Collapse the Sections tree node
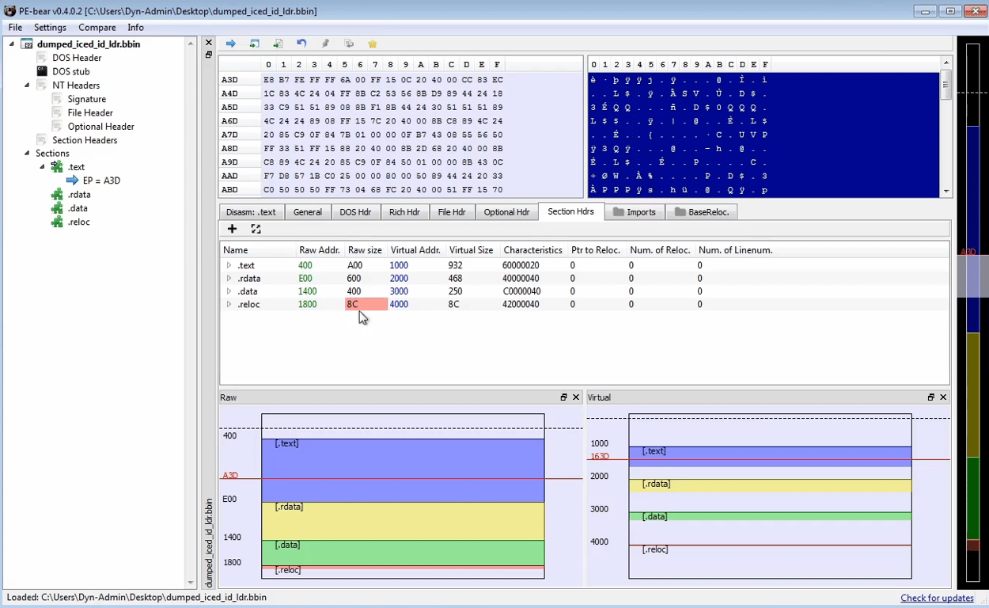Screen dimensions: 989x608 click(27, 154)
